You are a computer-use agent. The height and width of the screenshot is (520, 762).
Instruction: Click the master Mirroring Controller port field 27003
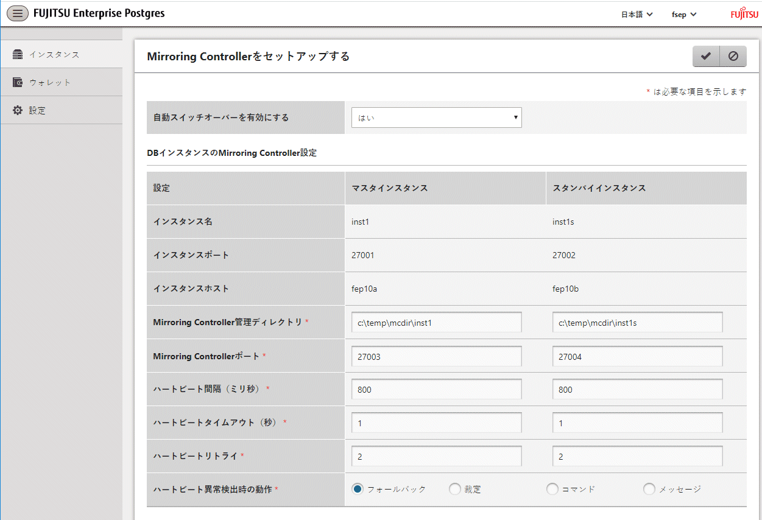tap(437, 356)
